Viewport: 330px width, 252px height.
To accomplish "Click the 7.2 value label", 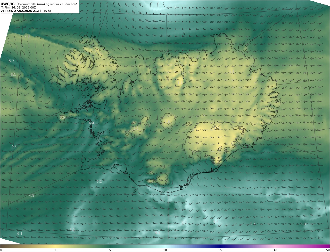I will pyautogui.click(x=99, y=182).
